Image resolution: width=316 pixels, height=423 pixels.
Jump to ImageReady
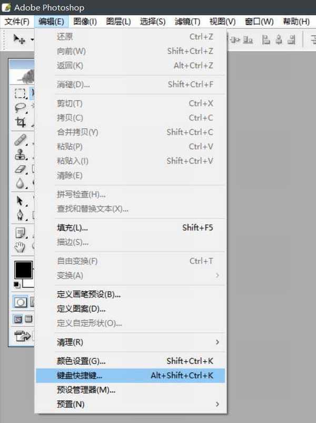click(x=23, y=336)
